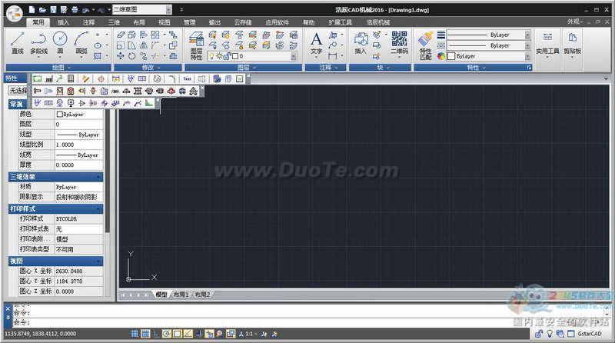Toggle snap mode in status bar
Screen dimensions: 615x343
135,334
